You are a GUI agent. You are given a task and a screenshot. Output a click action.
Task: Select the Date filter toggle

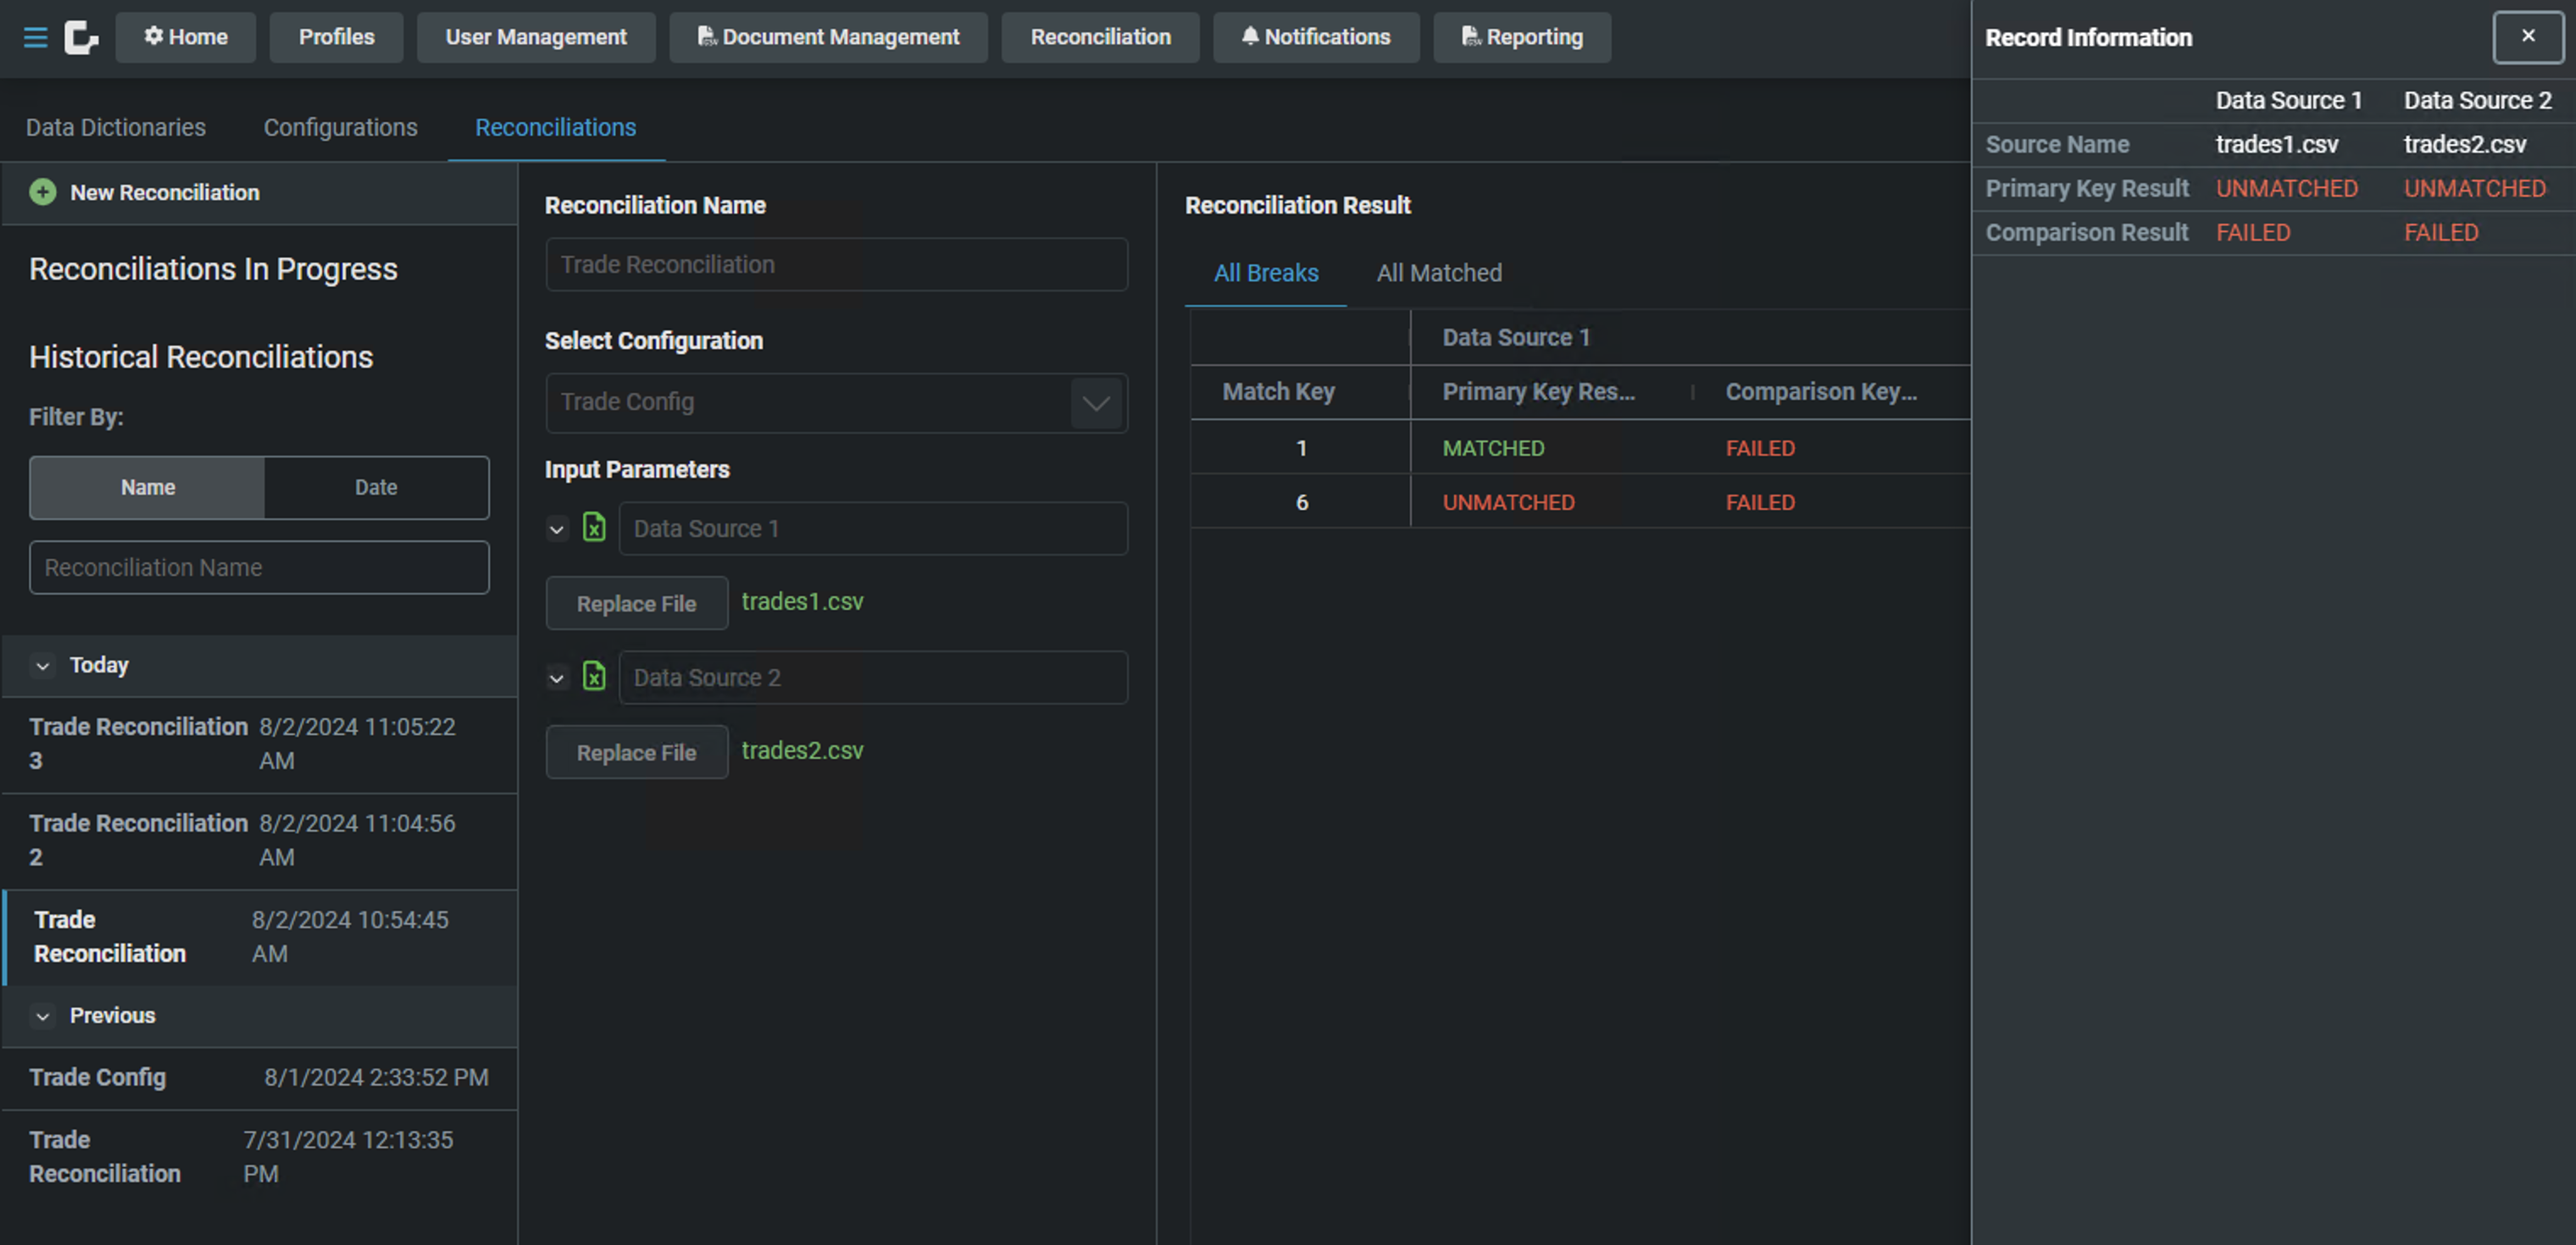(376, 488)
